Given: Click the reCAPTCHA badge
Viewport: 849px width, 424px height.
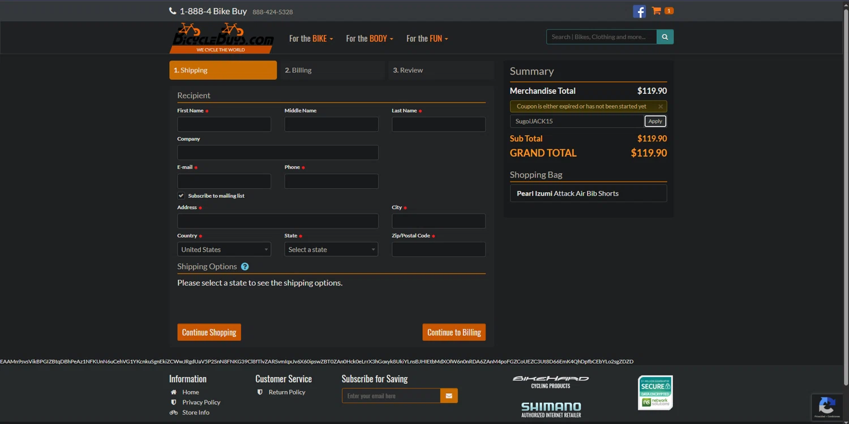Looking at the screenshot, I should click(827, 407).
